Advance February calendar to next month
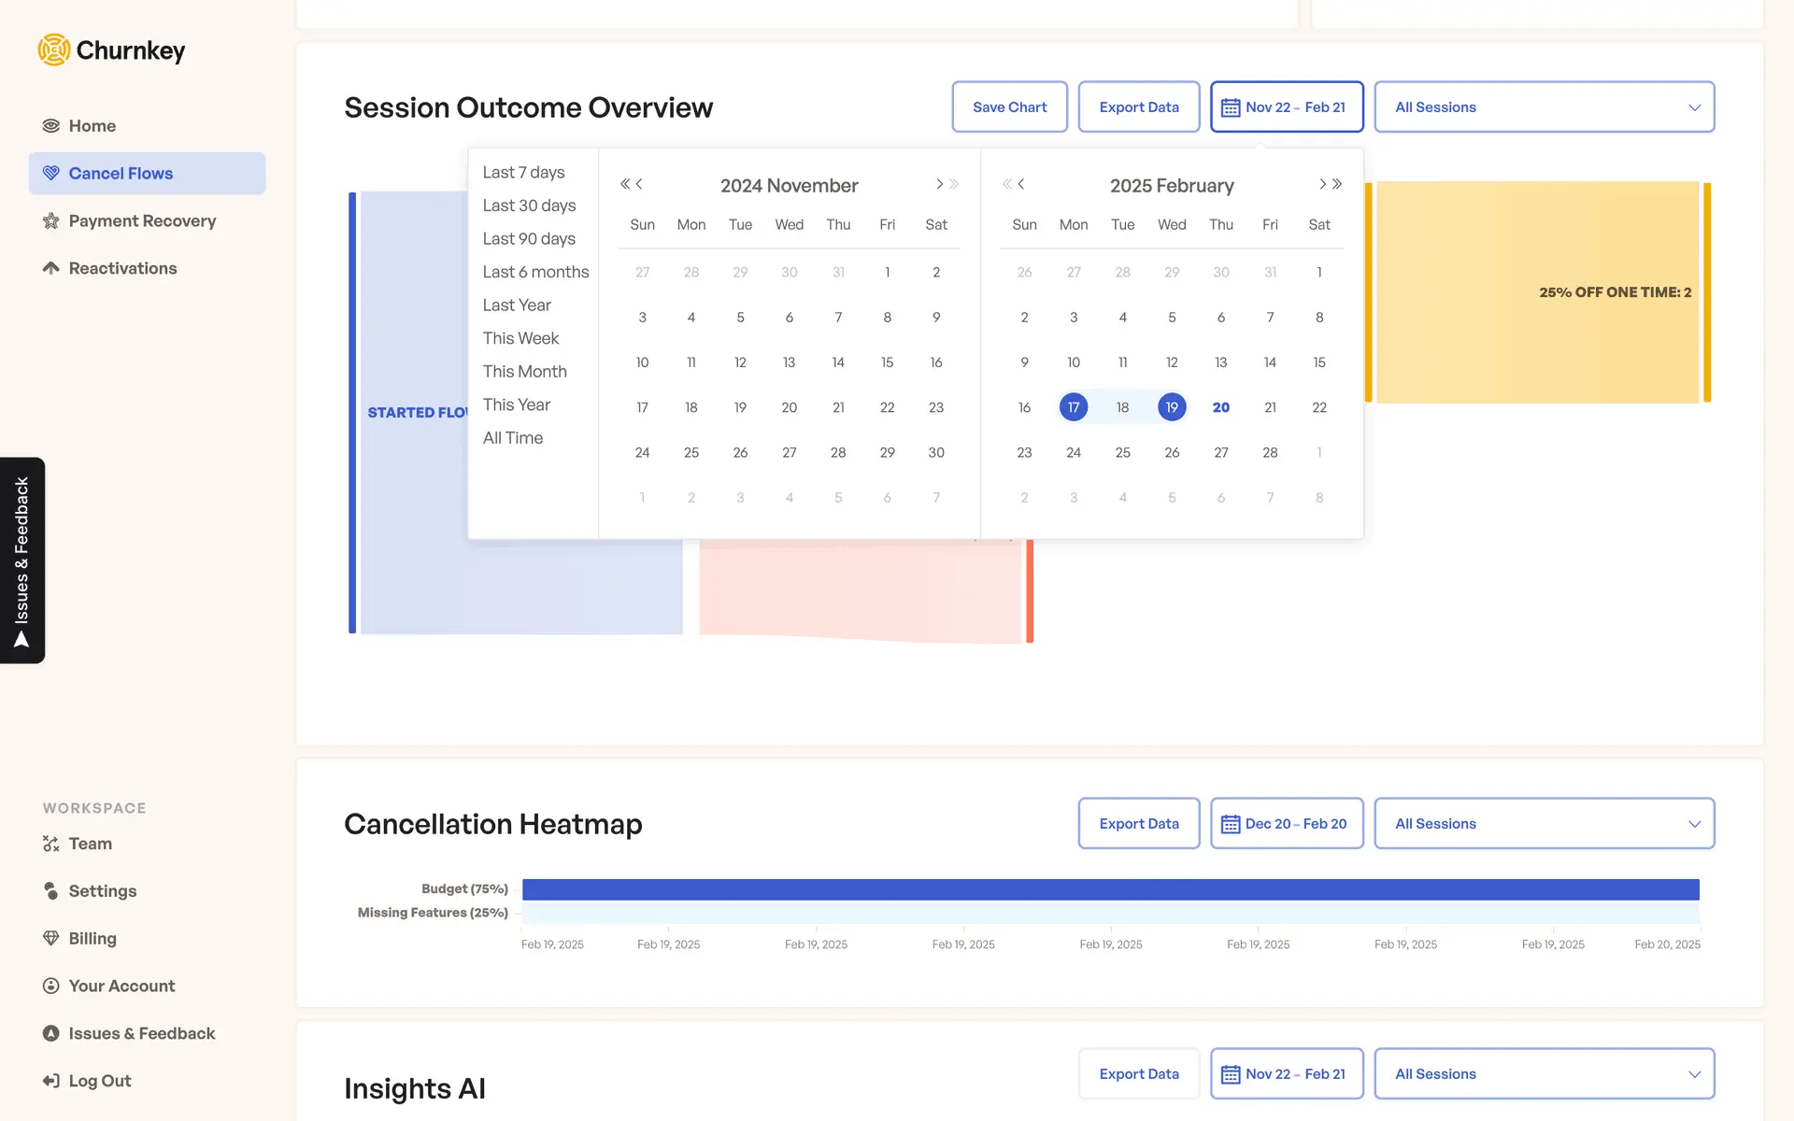The height and width of the screenshot is (1121, 1794). point(1322,184)
